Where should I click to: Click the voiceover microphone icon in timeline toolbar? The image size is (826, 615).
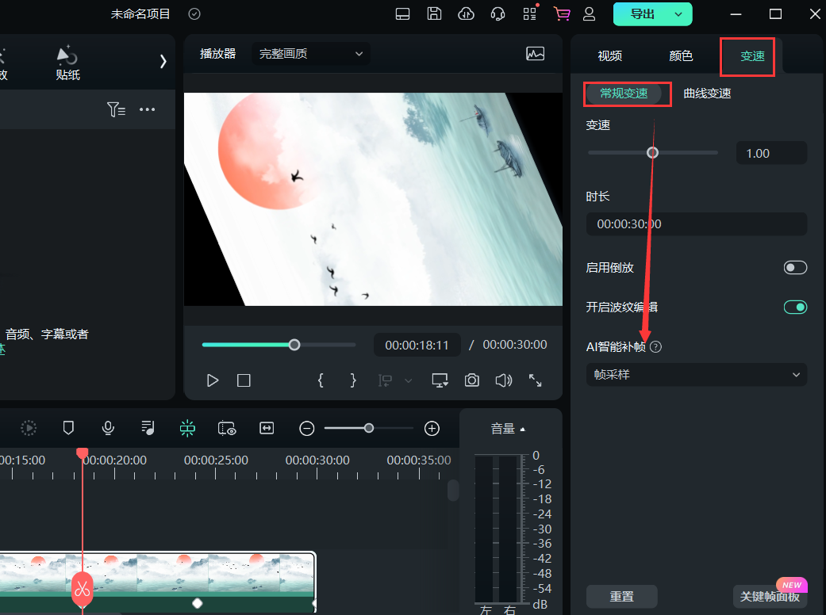click(108, 428)
